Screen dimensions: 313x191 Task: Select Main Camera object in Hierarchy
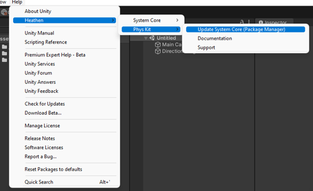pos(172,45)
